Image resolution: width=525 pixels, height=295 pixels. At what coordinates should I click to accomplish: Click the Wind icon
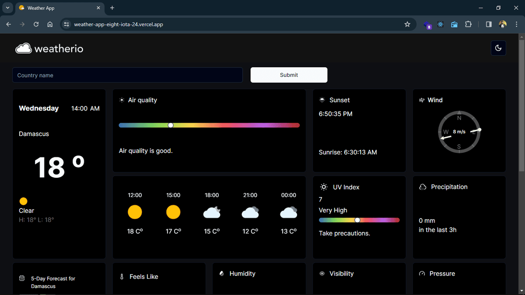421,100
